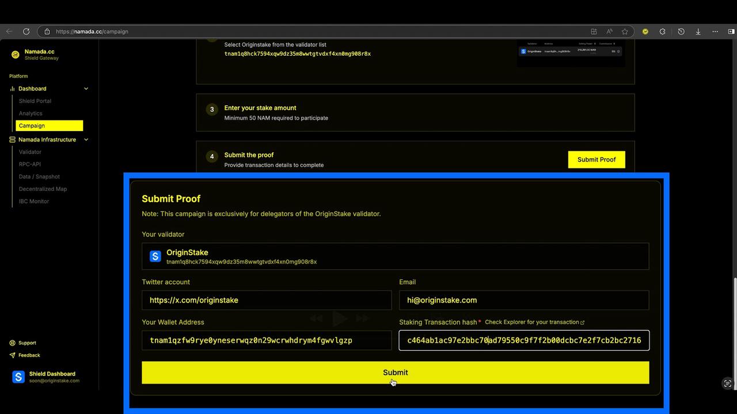Click the OriginStake logo in validator box
This screenshot has width=737, height=414.
tap(155, 256)
